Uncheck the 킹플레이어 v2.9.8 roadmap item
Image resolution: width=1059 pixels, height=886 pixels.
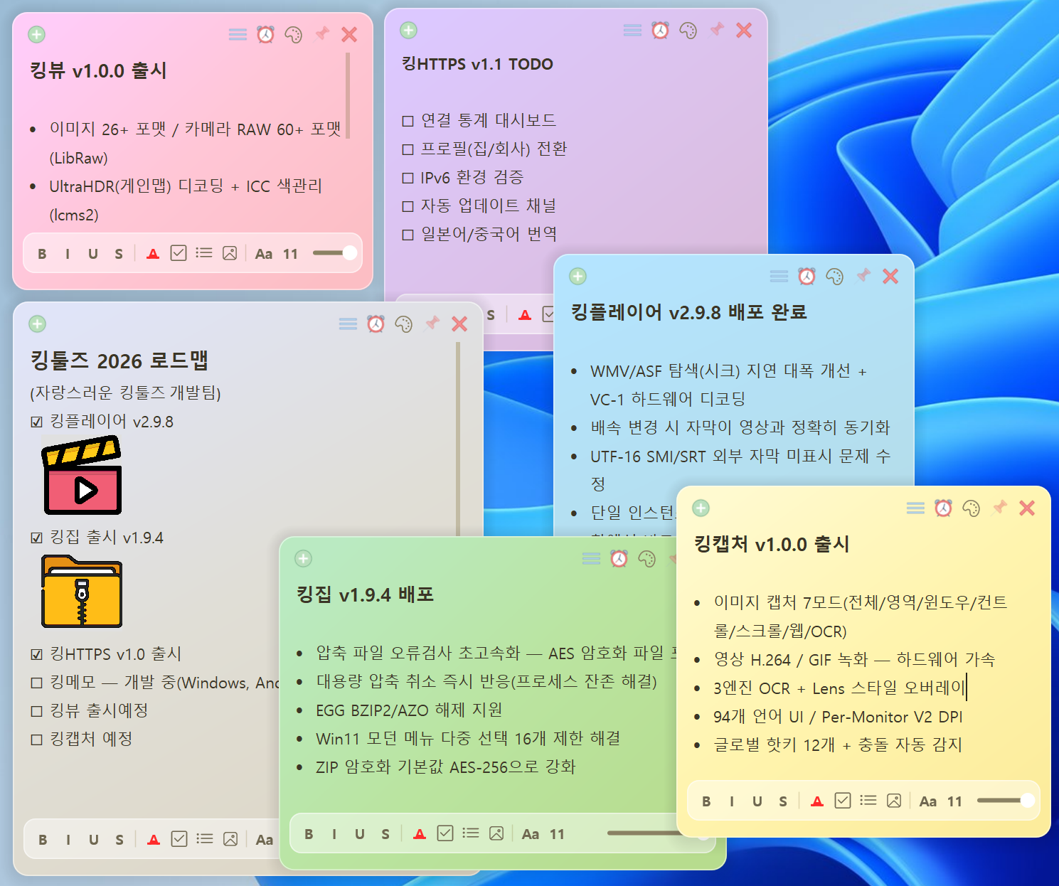pos(37,422)
